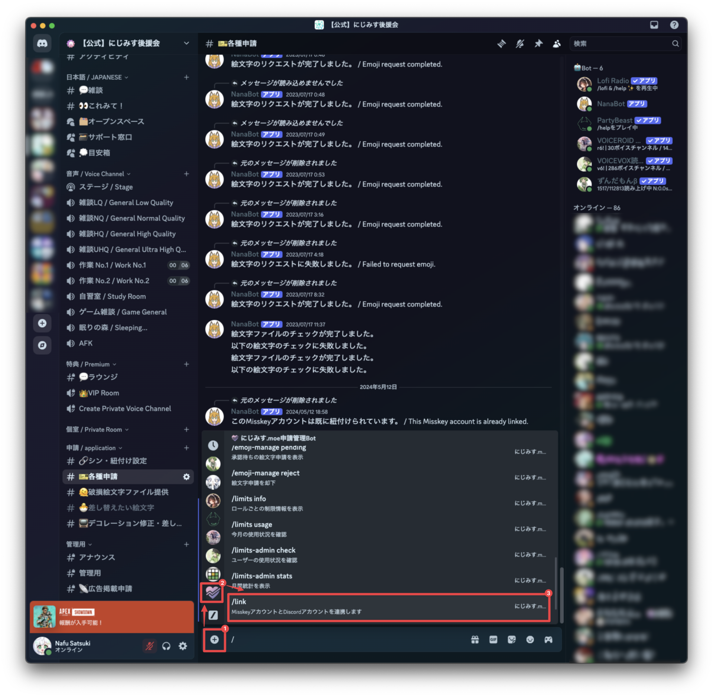Select the built-in slash commands icon
Image resolution: width=713 pixels, height=697 pixels.
pos(213,615)
